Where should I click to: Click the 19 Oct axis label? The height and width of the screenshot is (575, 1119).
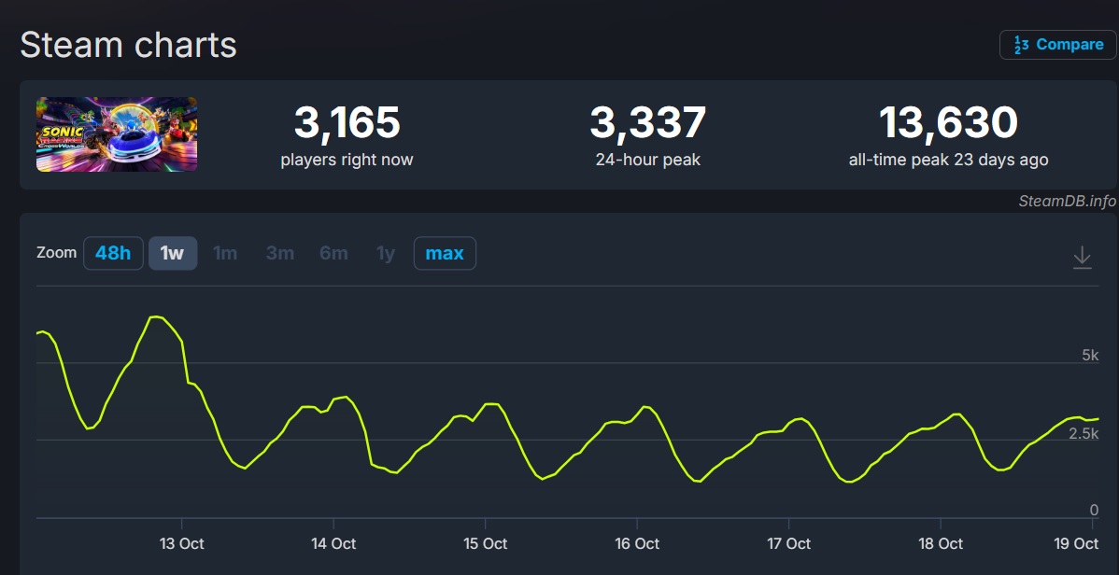1076,543
